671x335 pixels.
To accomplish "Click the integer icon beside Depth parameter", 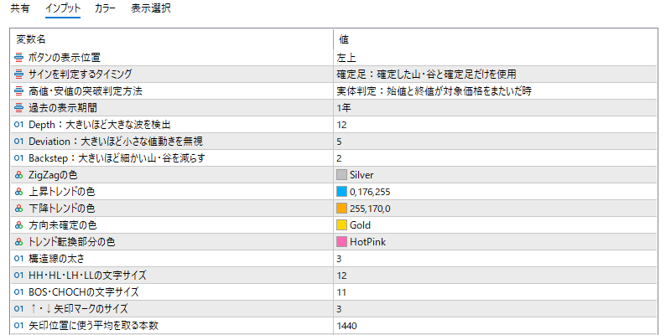I will [18, 124].
